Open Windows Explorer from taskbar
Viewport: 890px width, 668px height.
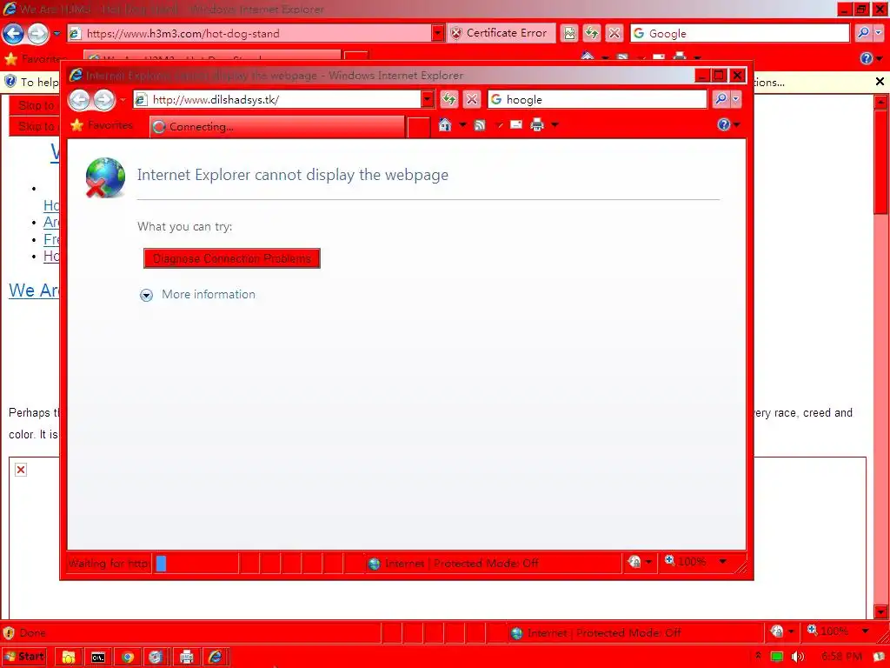tap(68, 658)
